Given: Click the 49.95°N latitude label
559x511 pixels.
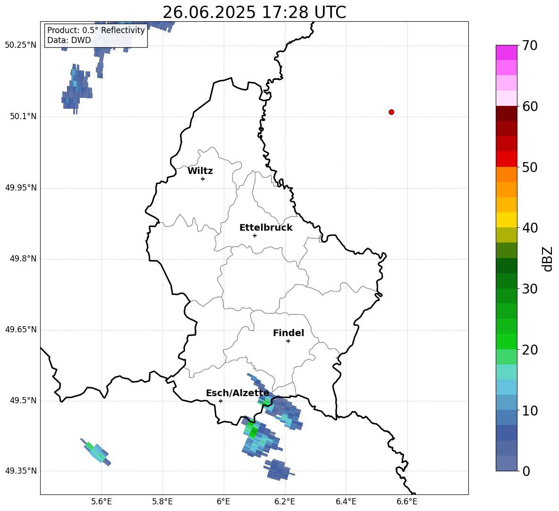Looking at the screenshot, I should click(21, 188).
